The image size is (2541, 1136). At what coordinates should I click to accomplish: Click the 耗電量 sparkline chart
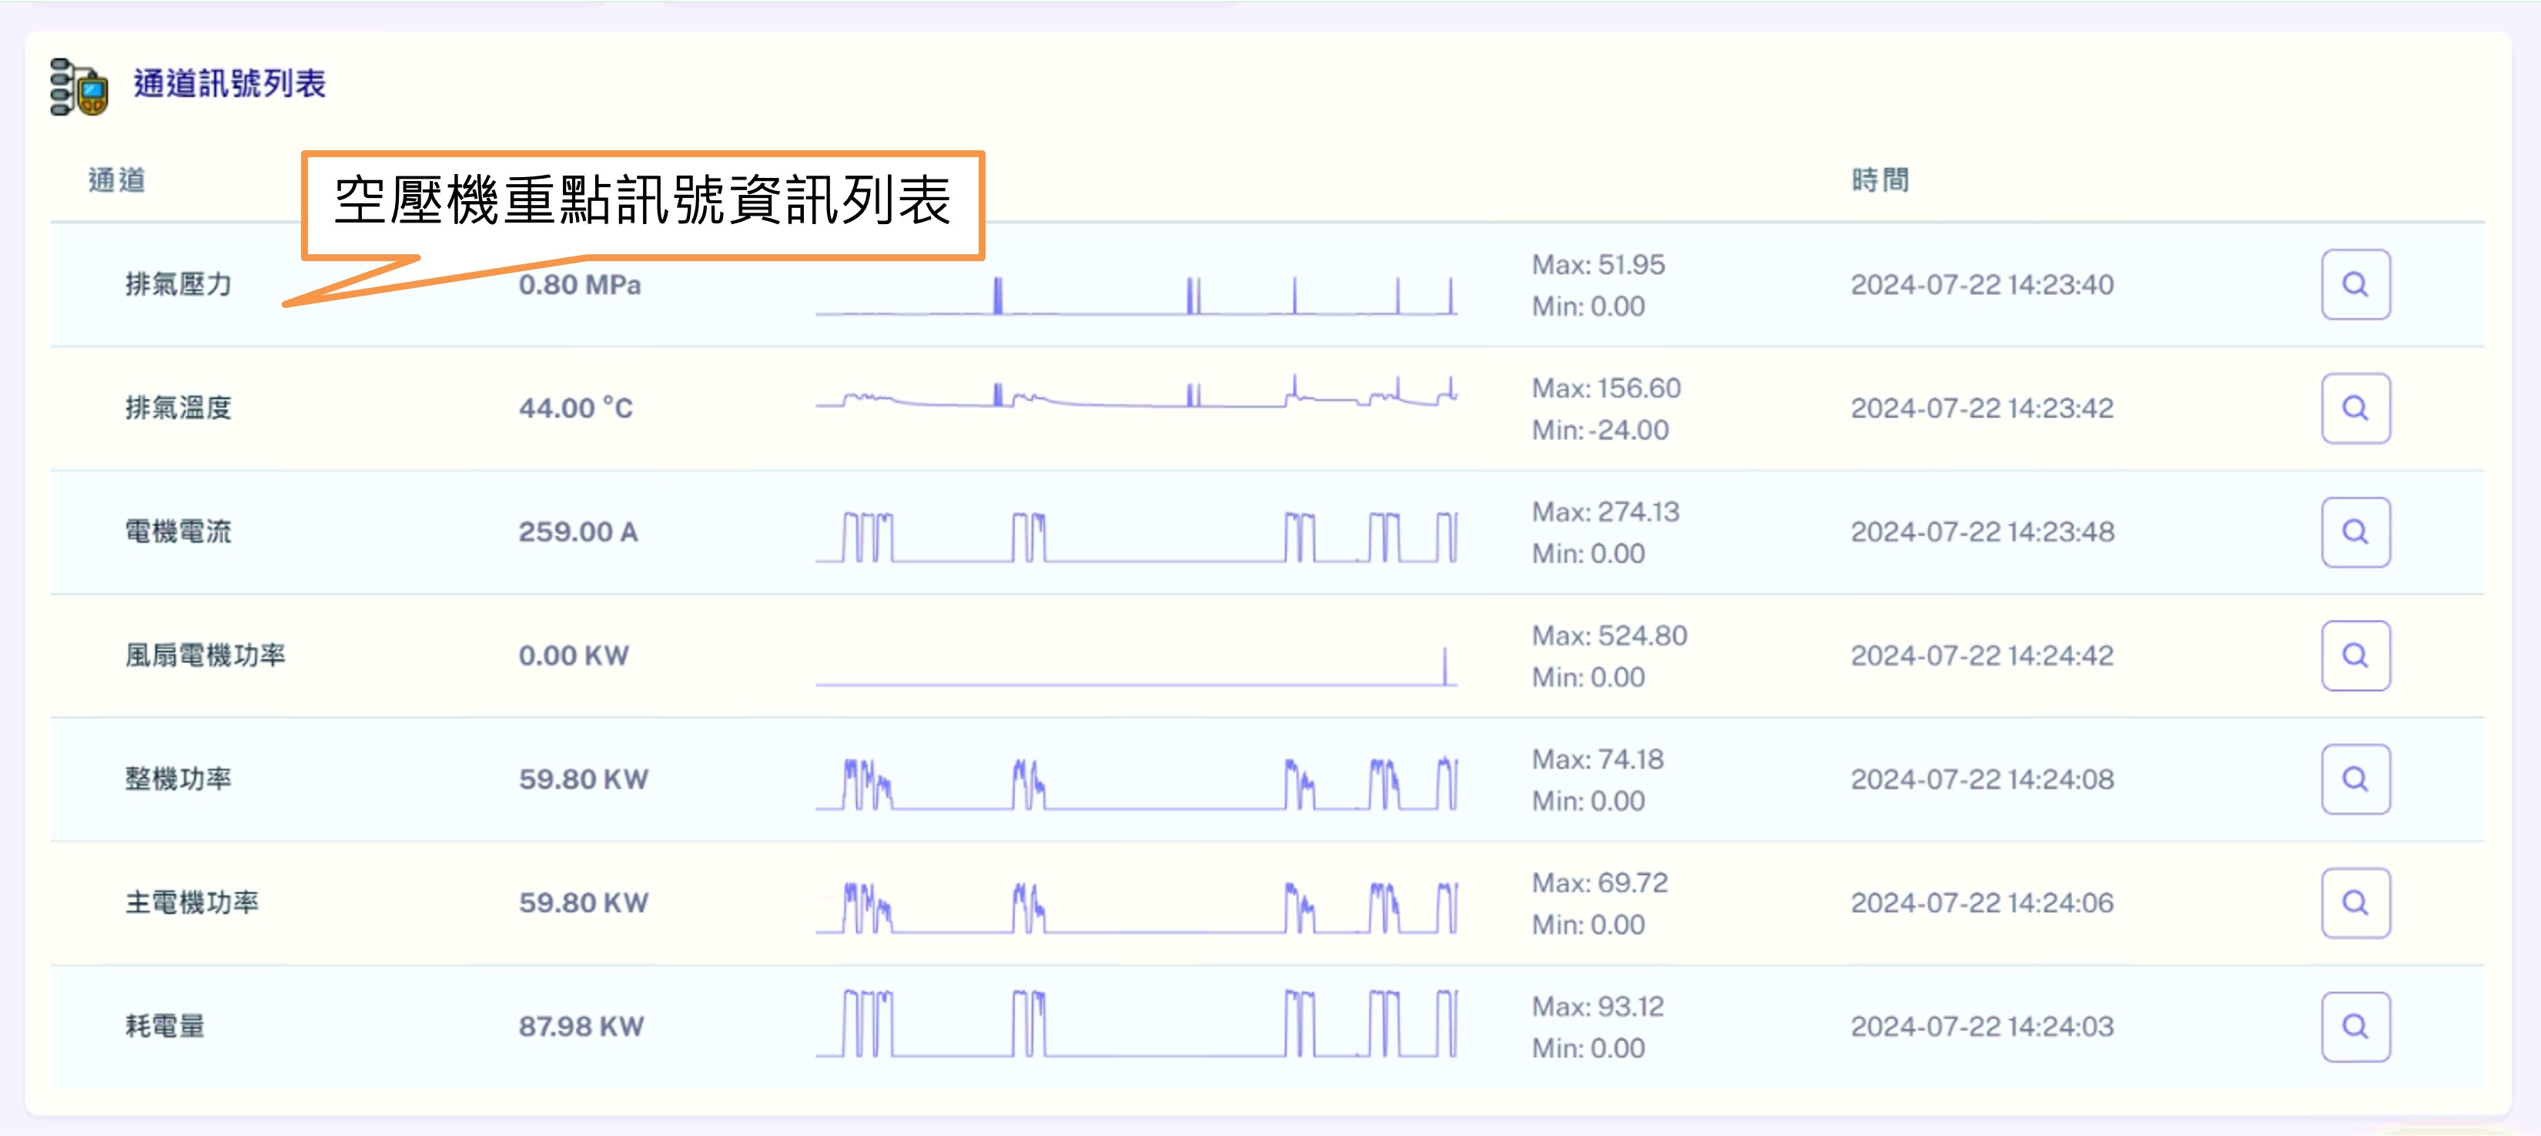click(x=1135, y=1024)
